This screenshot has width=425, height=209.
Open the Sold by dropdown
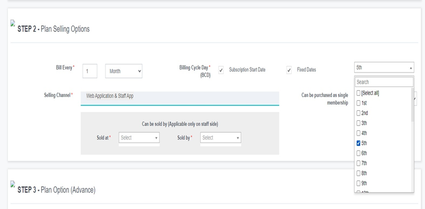(221, 138)
